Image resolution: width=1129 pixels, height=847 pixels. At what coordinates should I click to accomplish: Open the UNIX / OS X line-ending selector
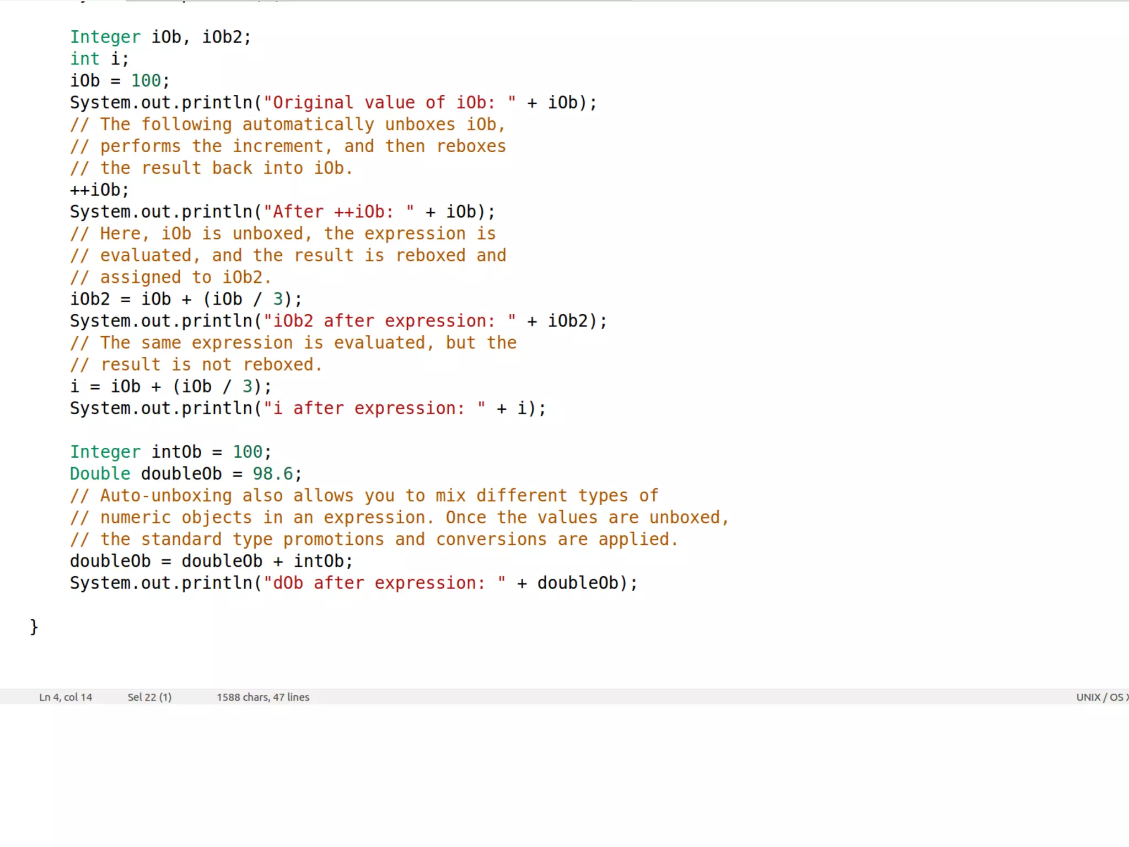(1101, 697)
